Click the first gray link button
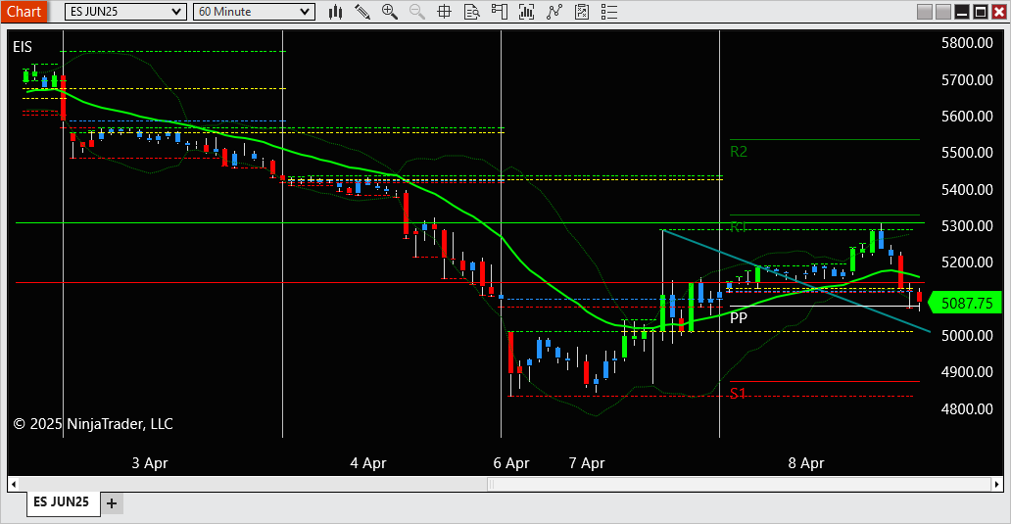 tap(925, 12)
